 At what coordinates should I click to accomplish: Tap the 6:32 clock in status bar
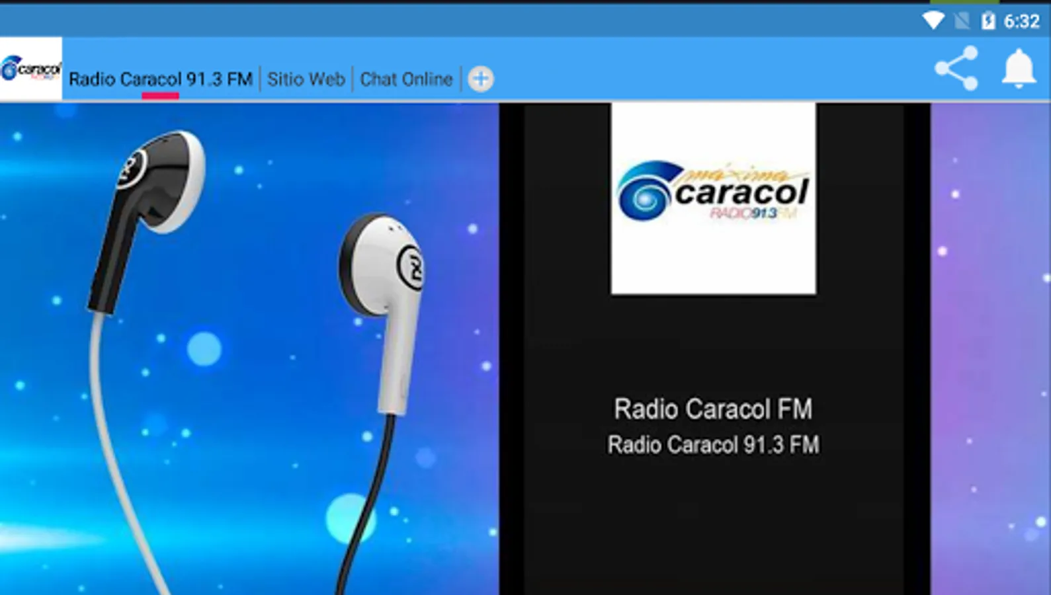tap(1022, 22)
